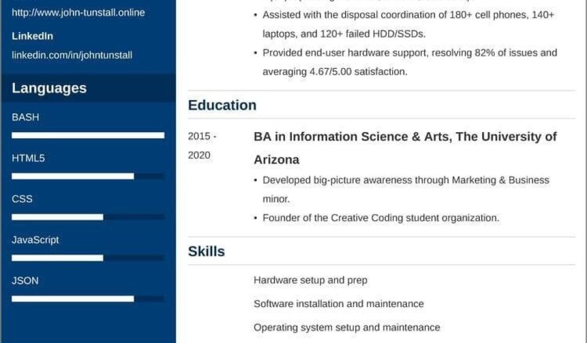Click the CSS proficiency bar
Screen dimensions: 587x343
[x=88, y=217]
